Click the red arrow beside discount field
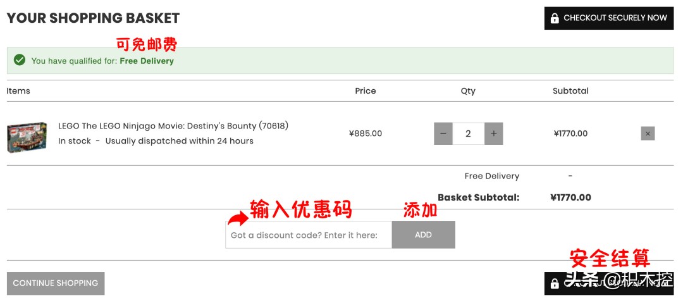 click(x=237, y=218)
